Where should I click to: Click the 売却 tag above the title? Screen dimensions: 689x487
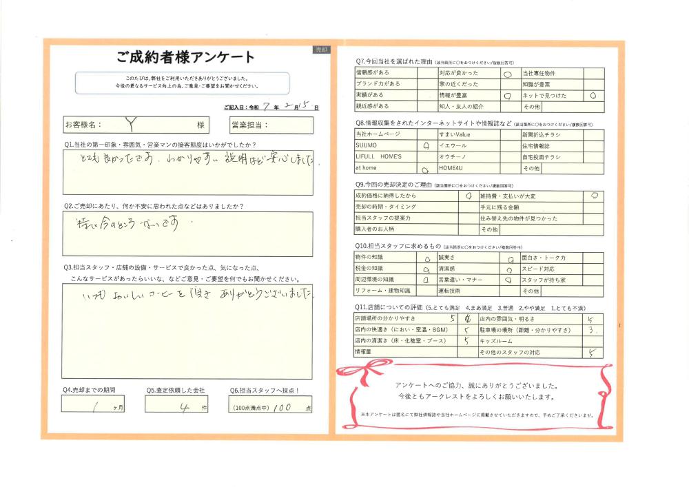pyautogui.click(x=322, y=50)
